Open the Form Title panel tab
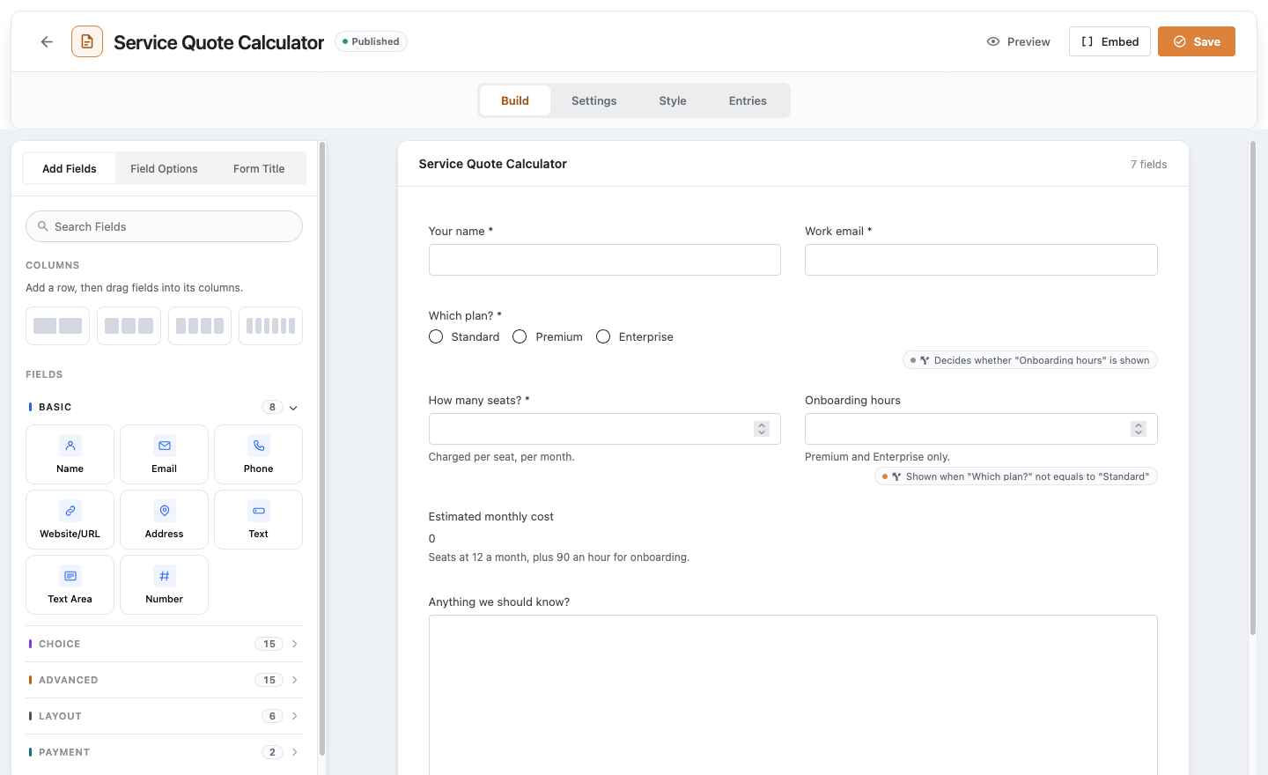 pyautogui.click(x=259, y=168)
